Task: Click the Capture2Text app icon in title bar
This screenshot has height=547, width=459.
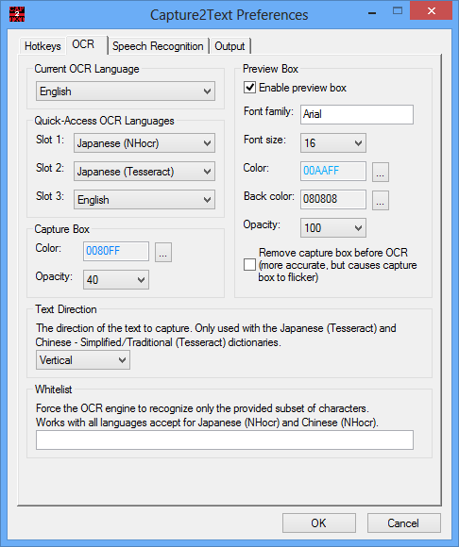Action: [17, 14]
